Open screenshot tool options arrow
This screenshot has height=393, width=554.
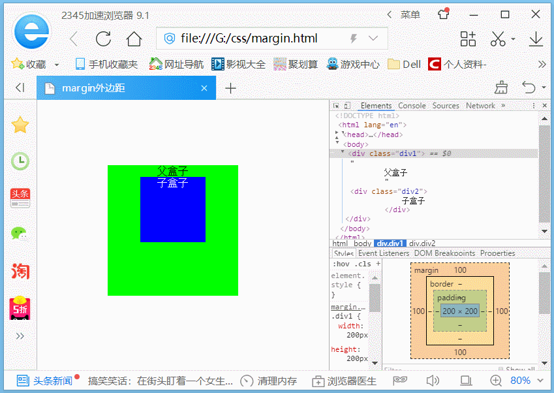pos(513,39)
